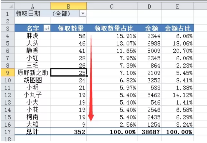Click total amount 38687
Image resolution: width=207 pixels, height=143 pixels.
click(149, 132)
